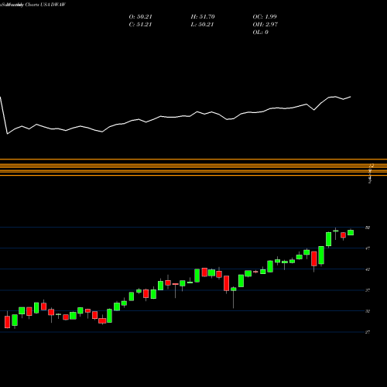The height and width of the screenshot is (387, 387).
Task: Click the endpoint of the white line chart
Action: pos(351,97)
